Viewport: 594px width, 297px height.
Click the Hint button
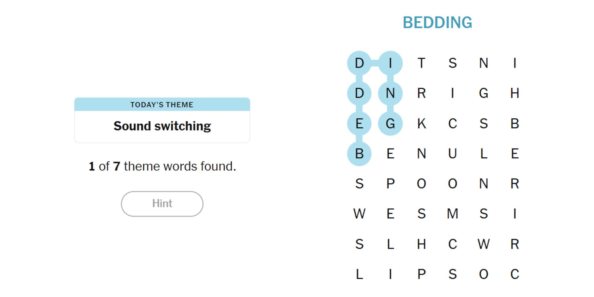point(162,204)
